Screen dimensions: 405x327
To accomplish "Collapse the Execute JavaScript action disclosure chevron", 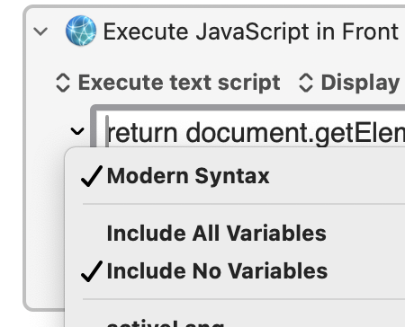I will [40, 31].
